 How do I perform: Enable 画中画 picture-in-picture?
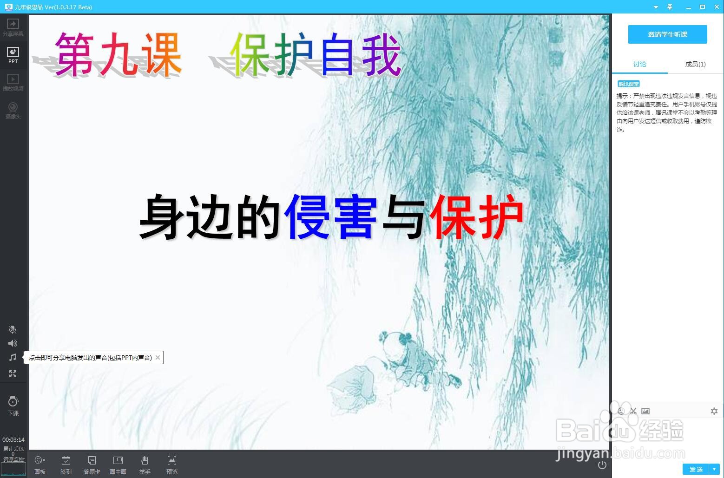(x=118, y=465)
